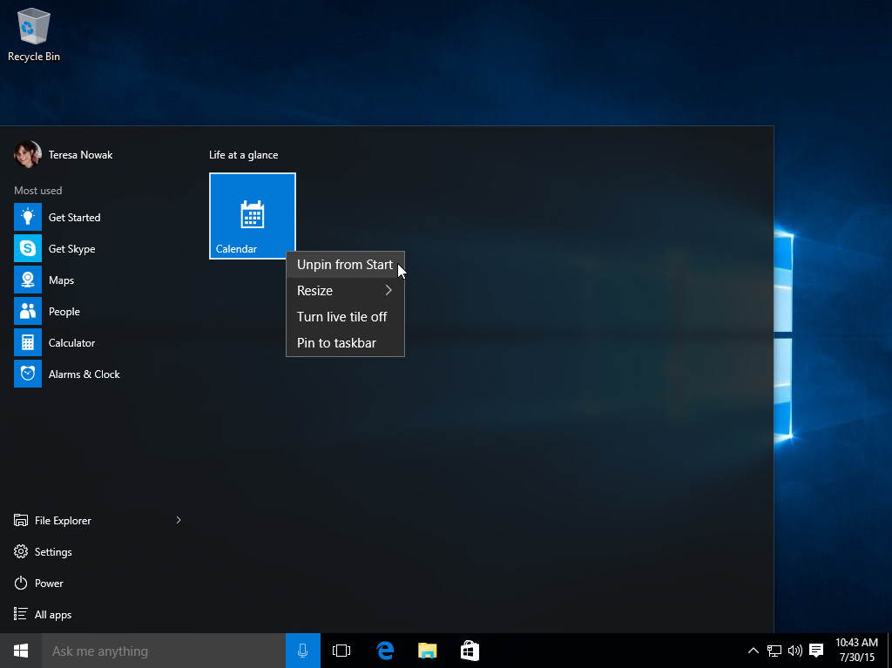892x668 pixels.
Task: Click the Calendar live tile
Action: pyautogui.click(x=252, y=216)
